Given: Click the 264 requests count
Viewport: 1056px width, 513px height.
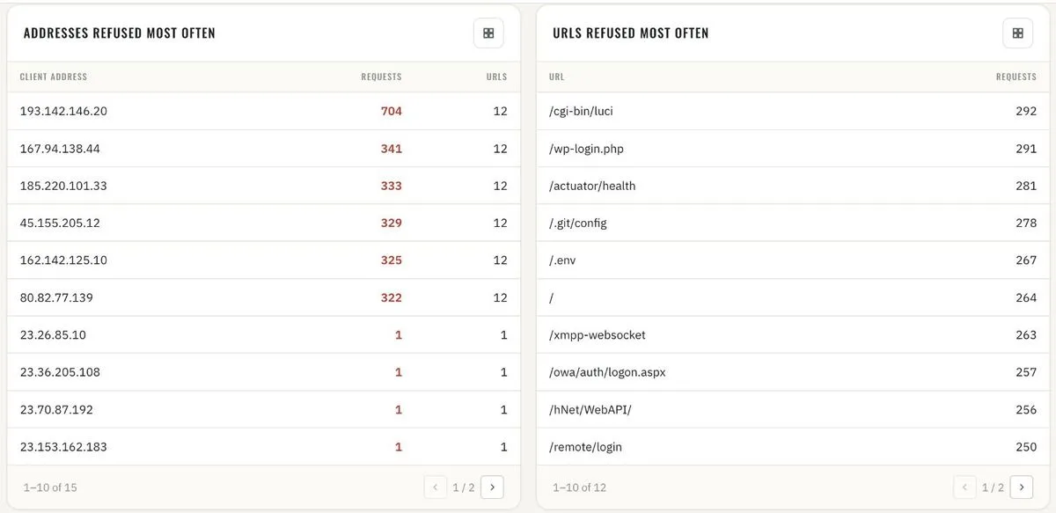Looking at the screenshot, I should (1026, 297).
